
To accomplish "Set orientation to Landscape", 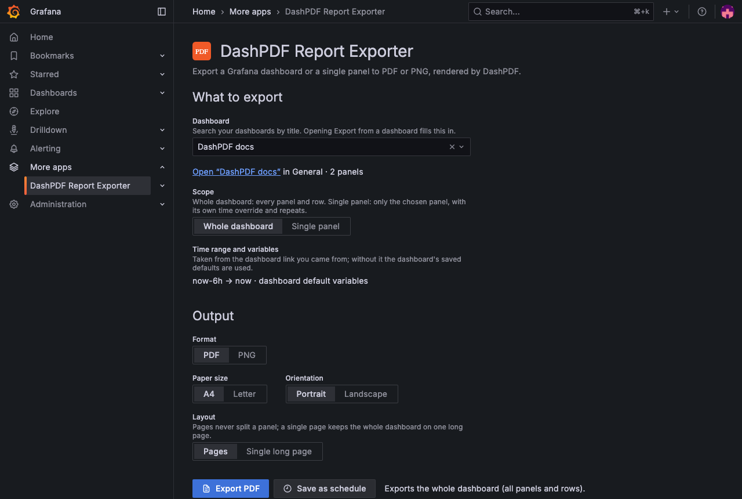I will [365, 394].
